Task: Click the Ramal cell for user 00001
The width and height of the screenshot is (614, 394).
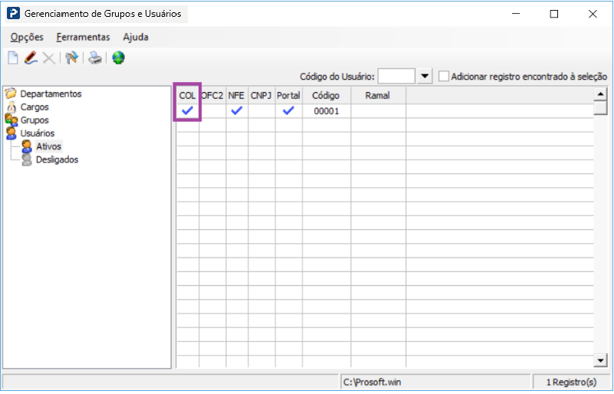Action: (378, 111)
